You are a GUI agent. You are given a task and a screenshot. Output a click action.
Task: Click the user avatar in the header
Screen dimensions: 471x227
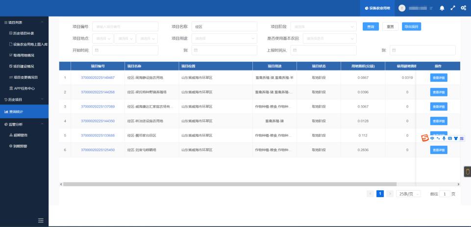coord(402,8)
